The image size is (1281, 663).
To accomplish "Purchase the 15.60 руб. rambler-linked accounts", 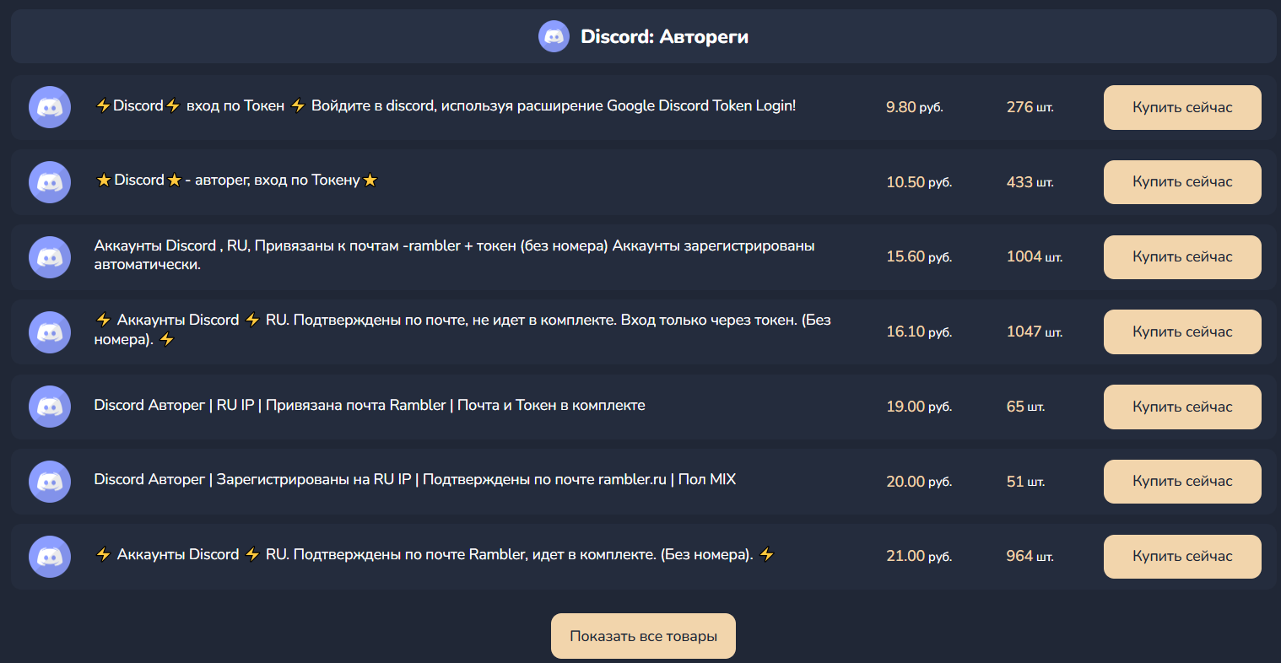I will tap(1181, 257).
